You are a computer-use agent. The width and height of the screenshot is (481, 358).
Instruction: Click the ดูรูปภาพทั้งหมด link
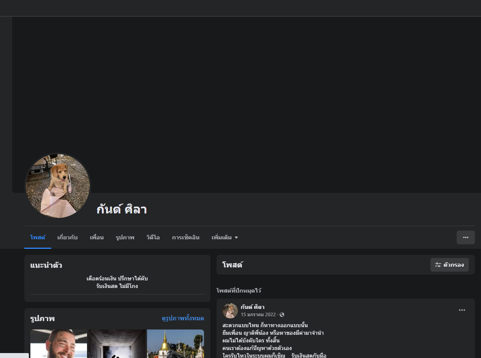tap(183, 318)
